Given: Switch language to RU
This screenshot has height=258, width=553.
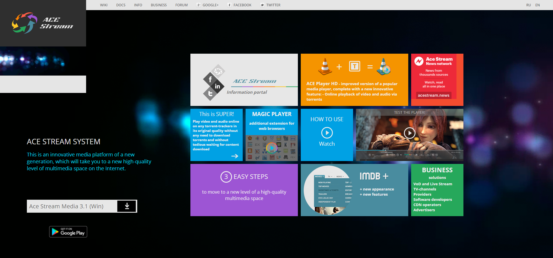Looking at the screenshot, I should tap(528, 5).
